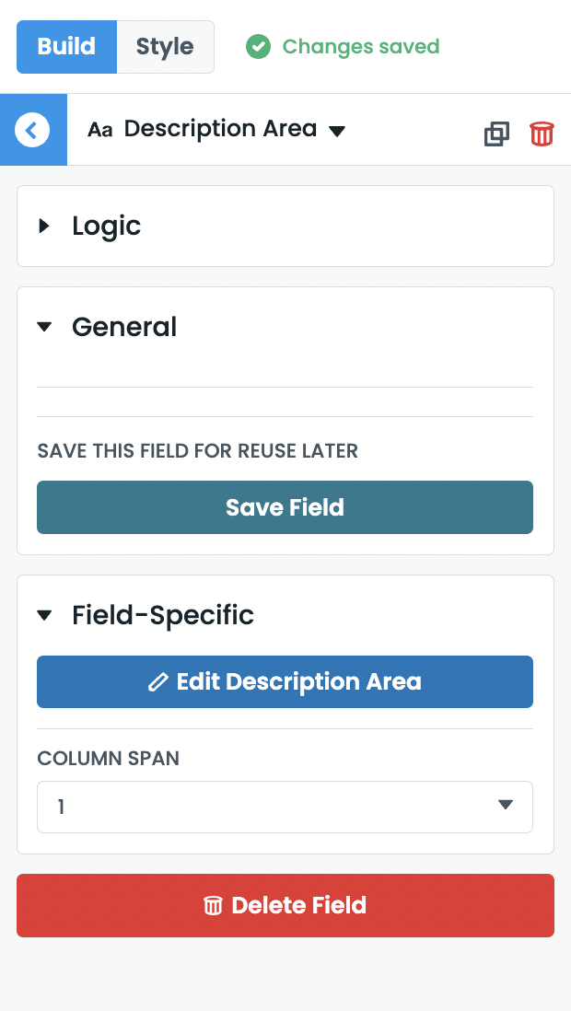This screenshot has height=1011, width=571.
Task: Click the trash icon inside Delete Field button
Action: pos(213,905)
